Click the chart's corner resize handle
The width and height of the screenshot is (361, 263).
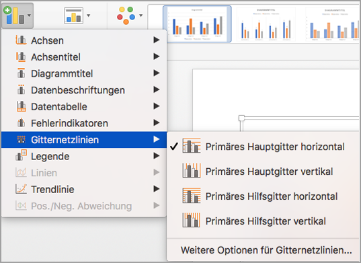(241, 118)
